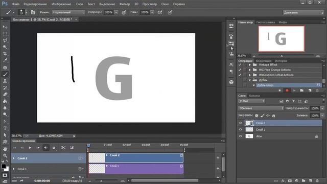Select the Lasso tool
The width and height of the screenshot is (327, 184).
point(5,40)
